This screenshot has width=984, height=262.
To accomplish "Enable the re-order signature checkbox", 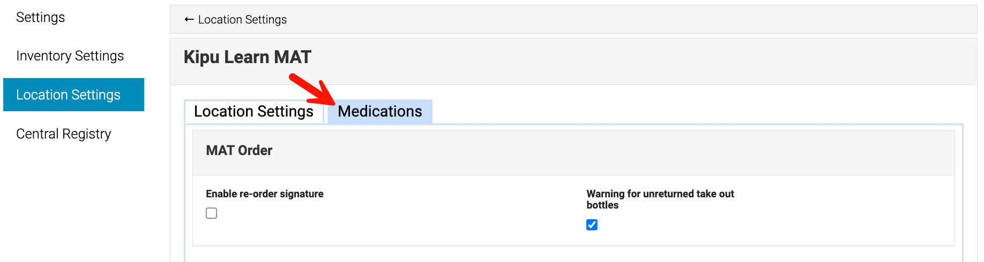I will click(x=212, y=213).
